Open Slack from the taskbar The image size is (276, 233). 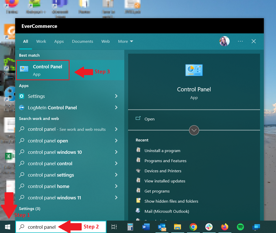click(209, 227)
